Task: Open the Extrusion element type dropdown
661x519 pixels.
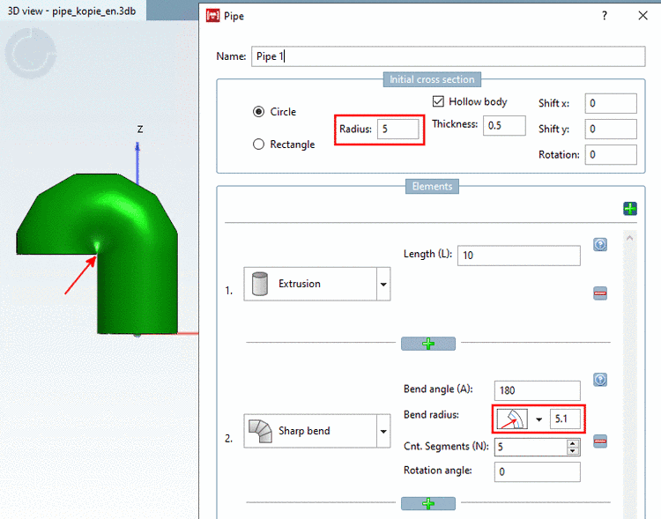Action: pyautogui.click(x=383, y=284)
